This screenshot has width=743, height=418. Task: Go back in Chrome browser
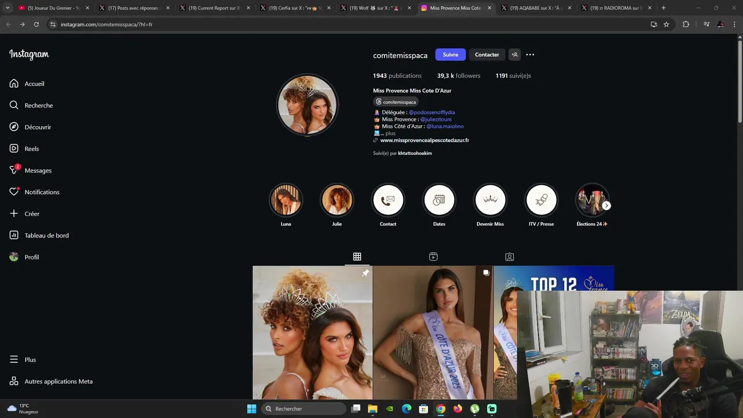click(8, 24)
